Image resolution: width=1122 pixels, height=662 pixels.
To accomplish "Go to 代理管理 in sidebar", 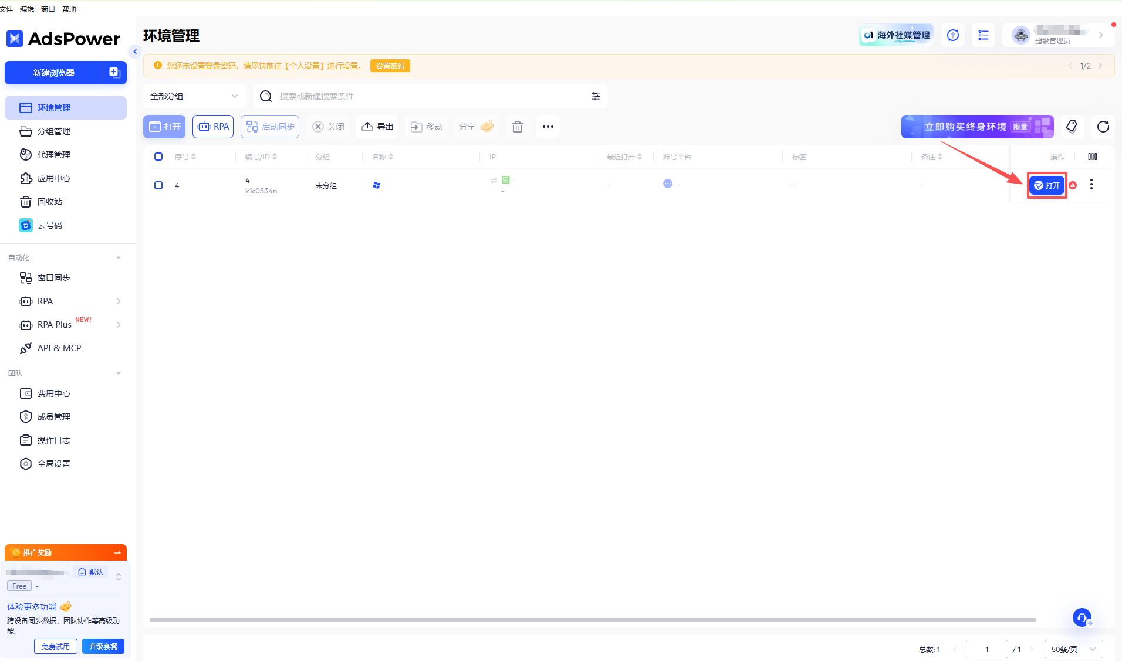I will (x=53, y=155).
